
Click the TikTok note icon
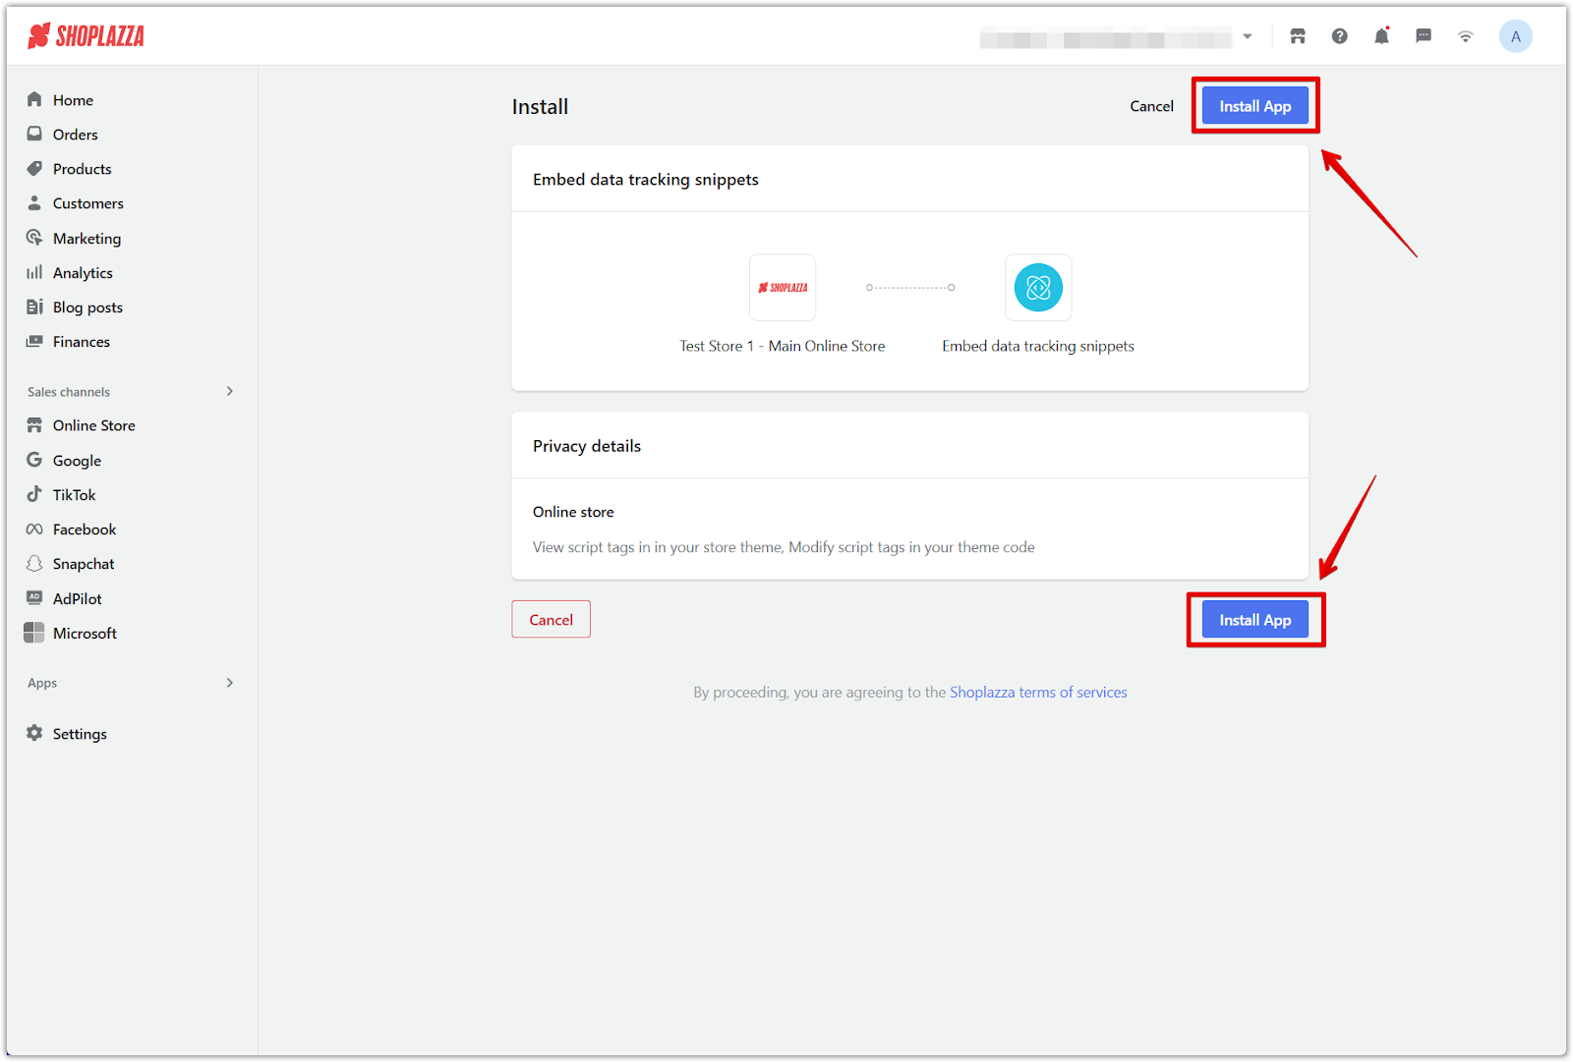coord(34,494)
